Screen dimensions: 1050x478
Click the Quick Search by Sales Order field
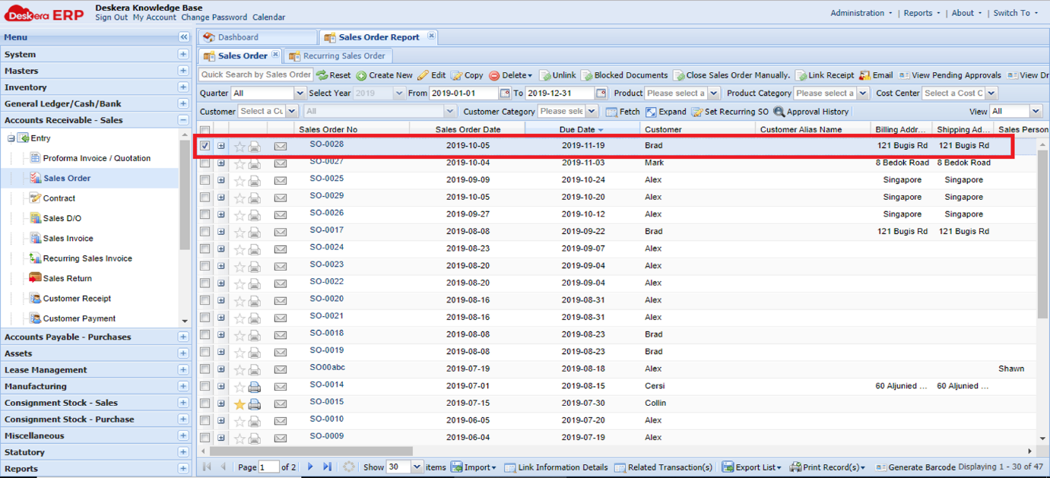click(x=256, y=75)
